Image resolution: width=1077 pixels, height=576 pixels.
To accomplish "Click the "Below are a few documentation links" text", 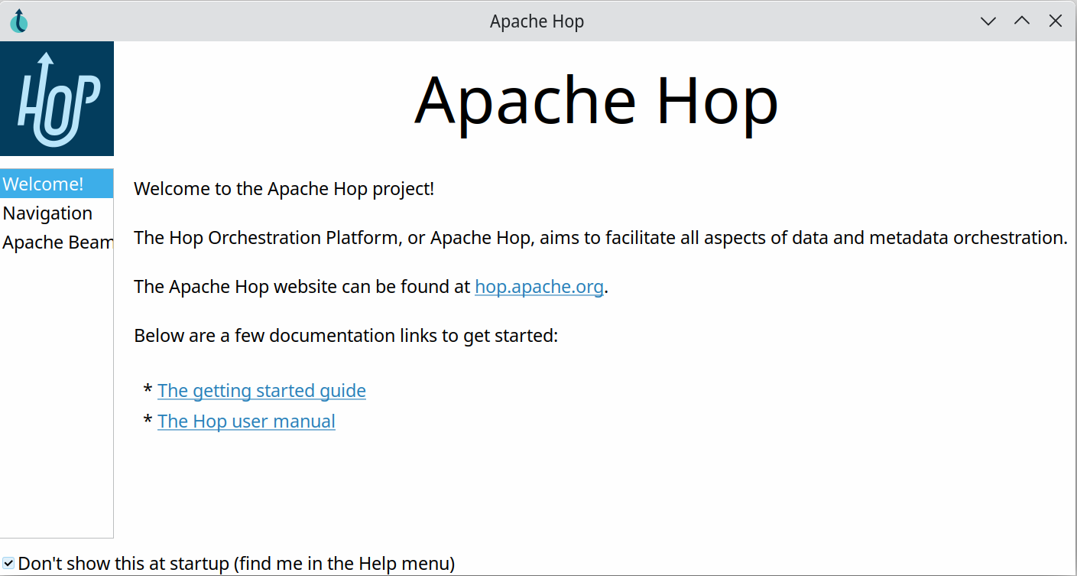I will pyautogui.click(x=345, y=335).
